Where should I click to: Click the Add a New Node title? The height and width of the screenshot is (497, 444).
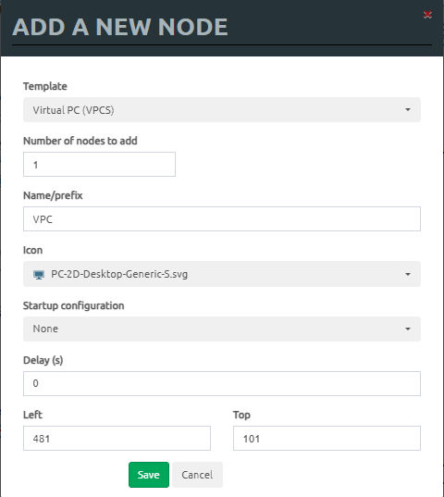point(119,27)
